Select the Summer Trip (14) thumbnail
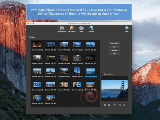The image size is (160, 120). pos(77,71)
